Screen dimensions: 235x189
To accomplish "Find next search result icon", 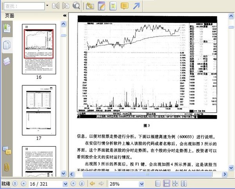I will [x=66, y=6].
